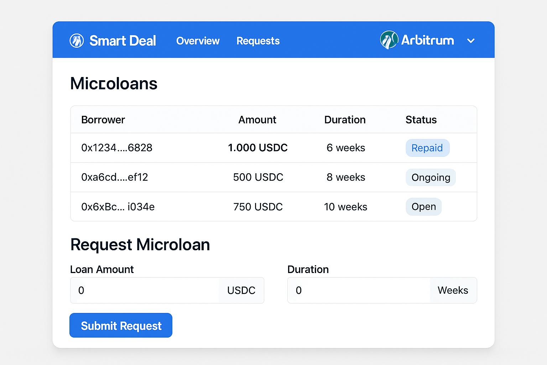
Task: Select the Arbitrum network icon
Action: click(x=389, y=40)
